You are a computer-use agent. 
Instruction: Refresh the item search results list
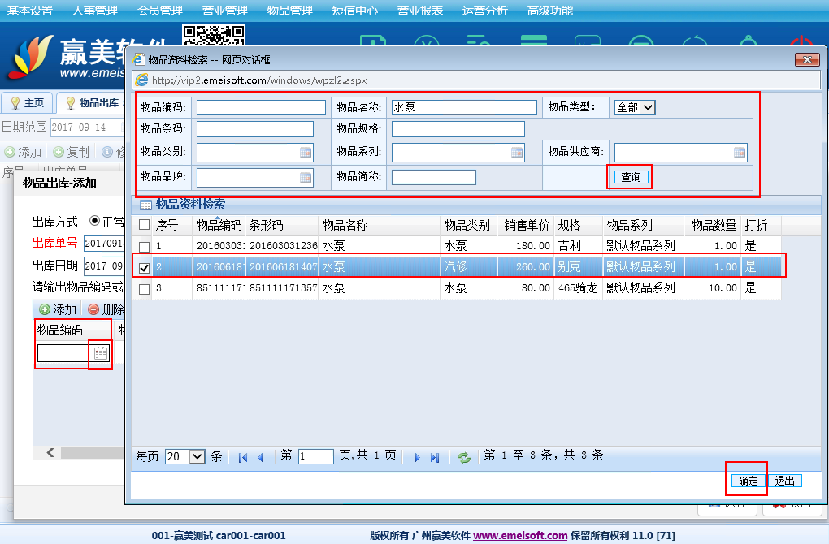tap(464, 457)
